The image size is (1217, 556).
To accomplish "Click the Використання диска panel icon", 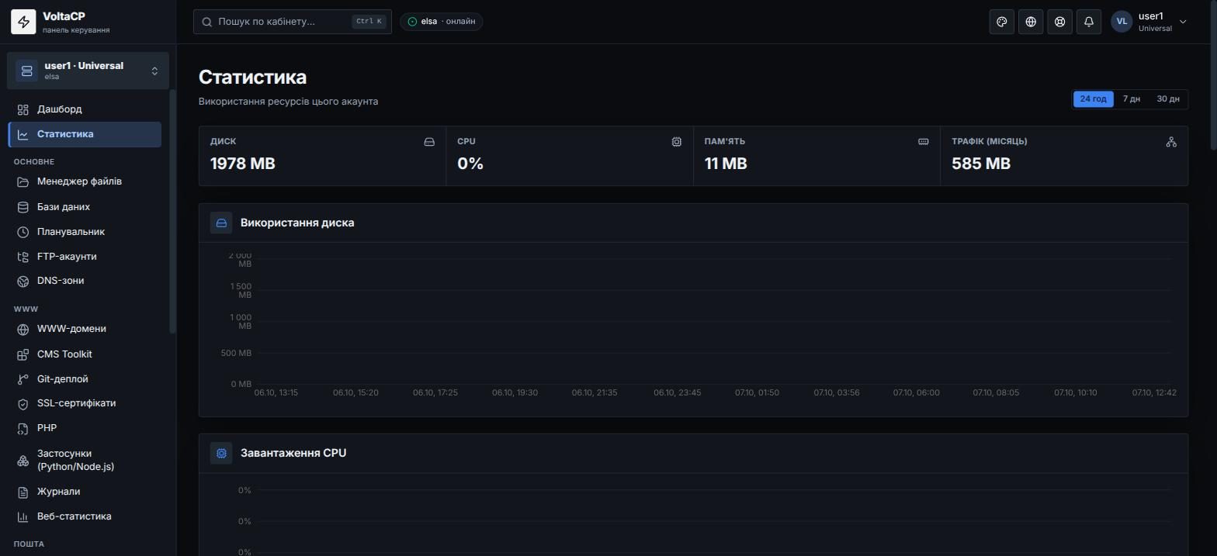I will coord(221,223).
